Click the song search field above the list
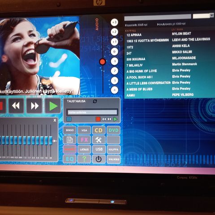The image size is (215, 215). [158, 17]
